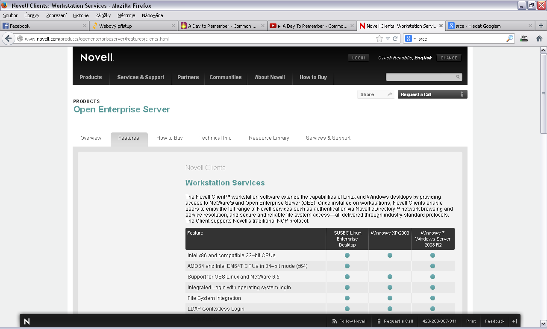Open the Services & Support page tab
This screenshot has width=547, height=329.
click(x=328, y=138)
